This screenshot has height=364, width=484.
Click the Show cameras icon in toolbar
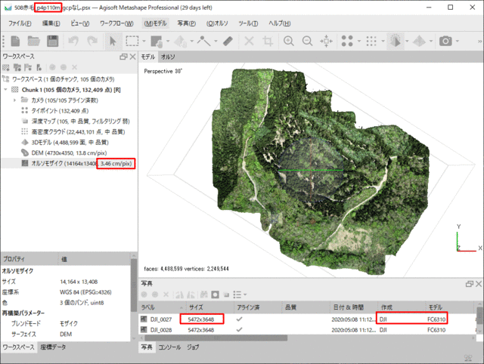(445, 41)
